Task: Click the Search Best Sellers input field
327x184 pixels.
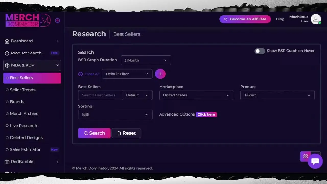Action: pyautogui.click(x=100, y=95)
